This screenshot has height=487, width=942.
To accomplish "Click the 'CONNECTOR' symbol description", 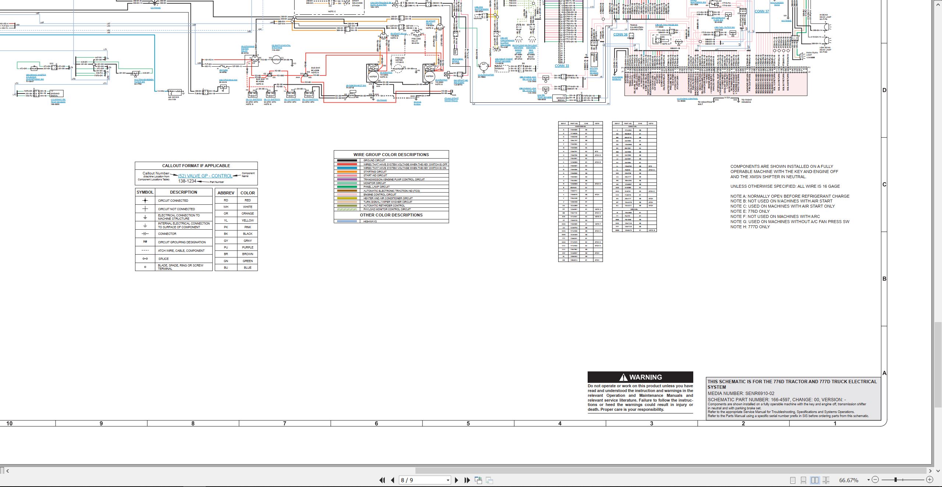I will [x=167, y=234].
